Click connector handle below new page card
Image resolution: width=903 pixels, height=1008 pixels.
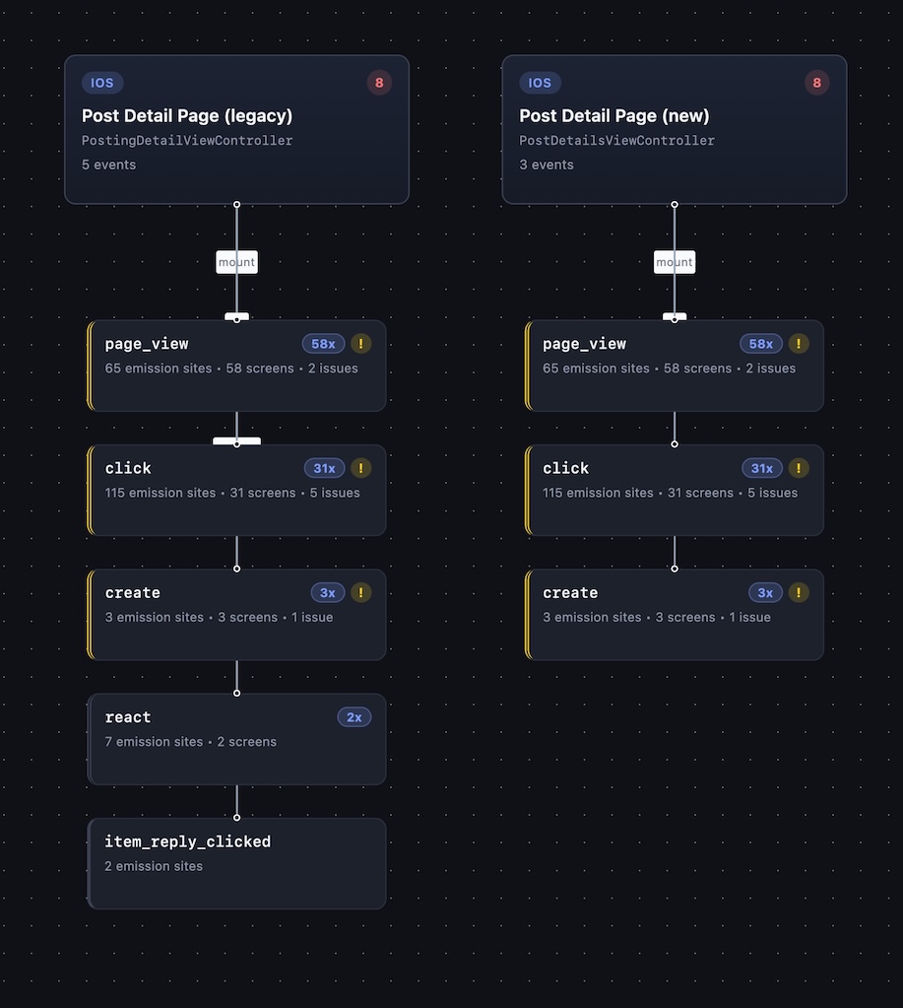tap(675, 204)
